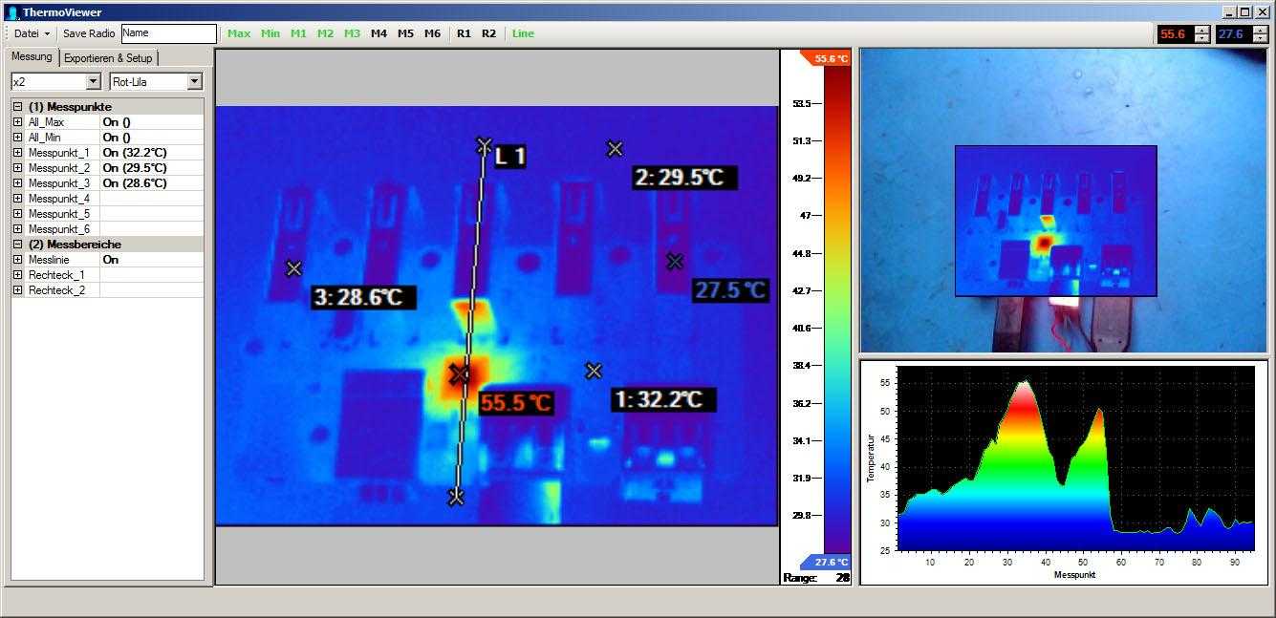Toggle the Min marker button in toolbar
Image resolution: width=1276 pixels, height=618 pixels.
[x=270, y=33]
